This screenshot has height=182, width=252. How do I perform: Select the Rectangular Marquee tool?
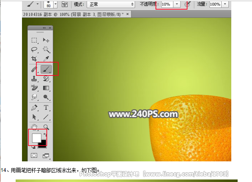34,40
